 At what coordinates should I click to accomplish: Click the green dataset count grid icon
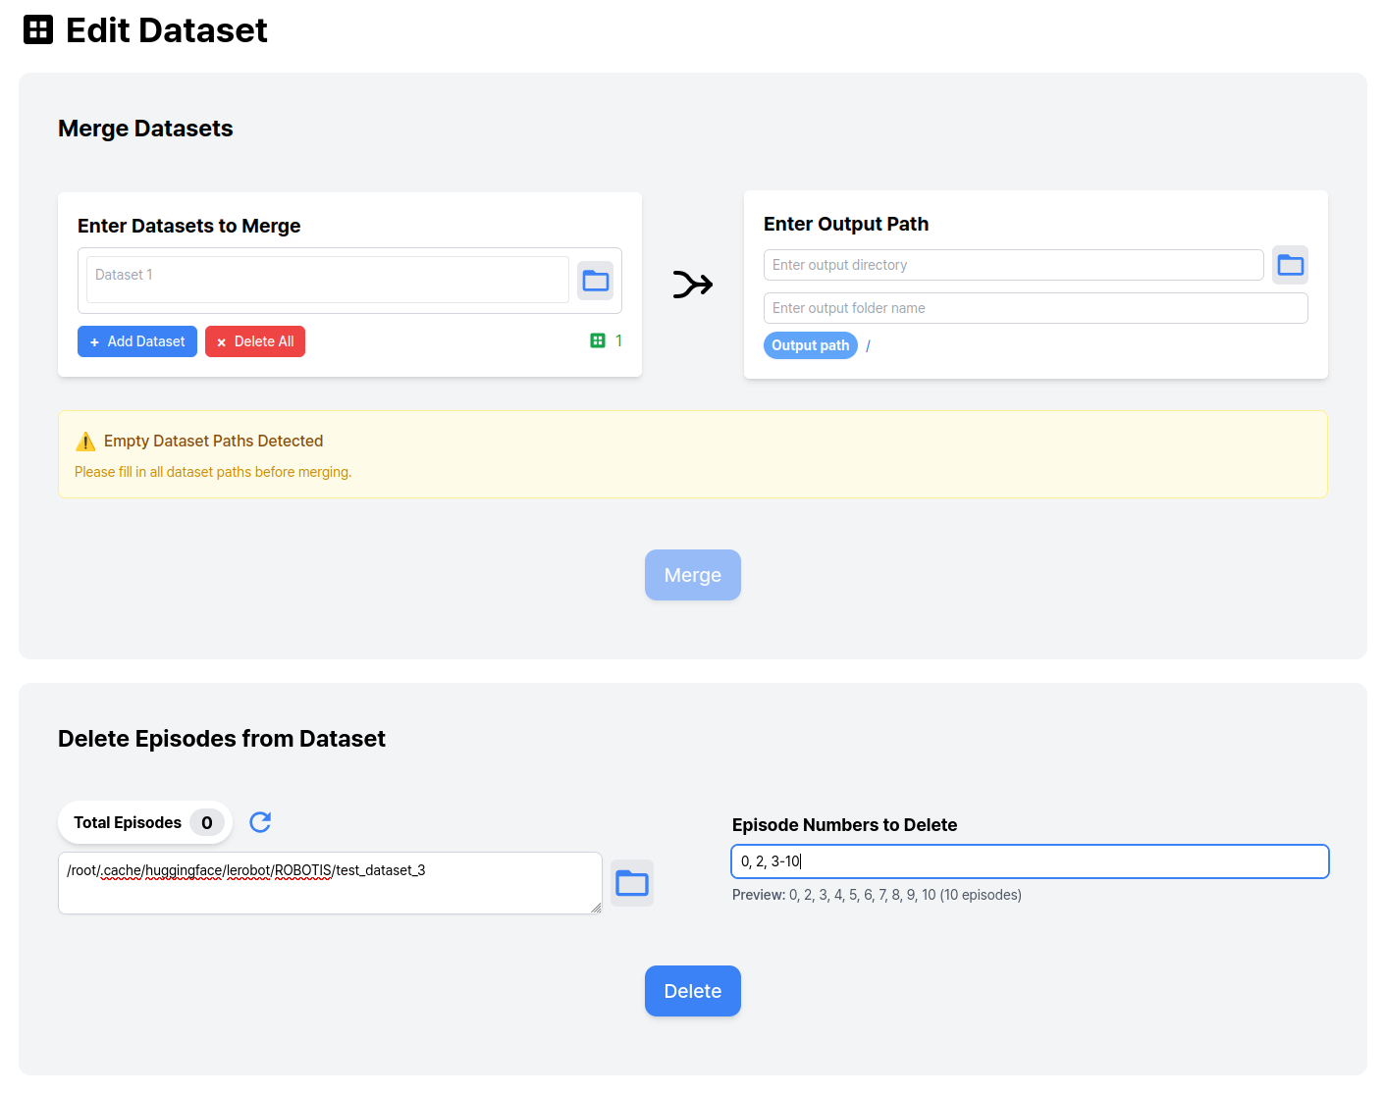(598, 340)
